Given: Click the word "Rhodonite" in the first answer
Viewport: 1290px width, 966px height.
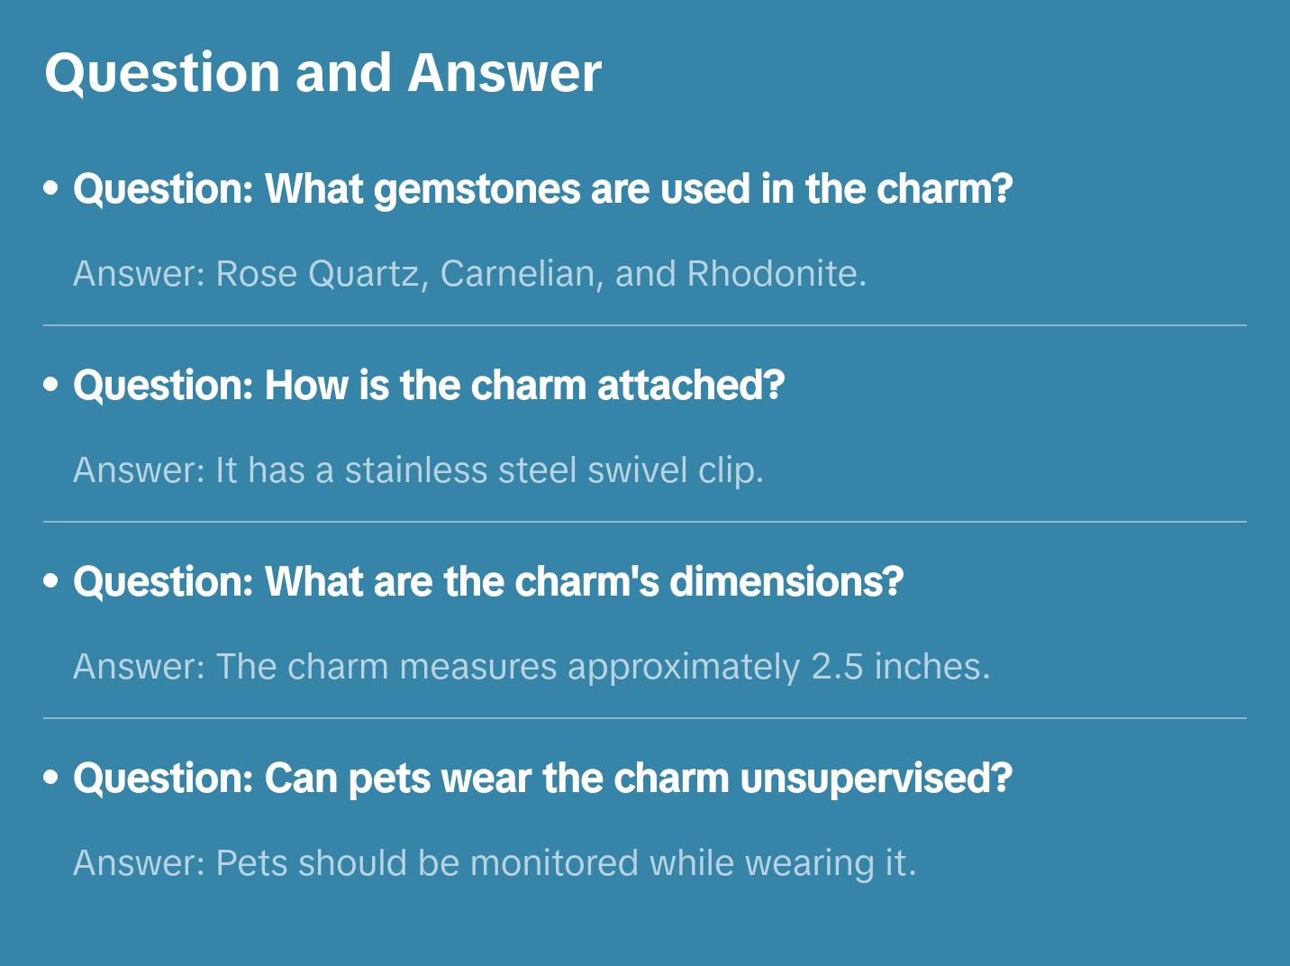Looking at the screenshot, I should pyautogui.click(x=775, y=274).
